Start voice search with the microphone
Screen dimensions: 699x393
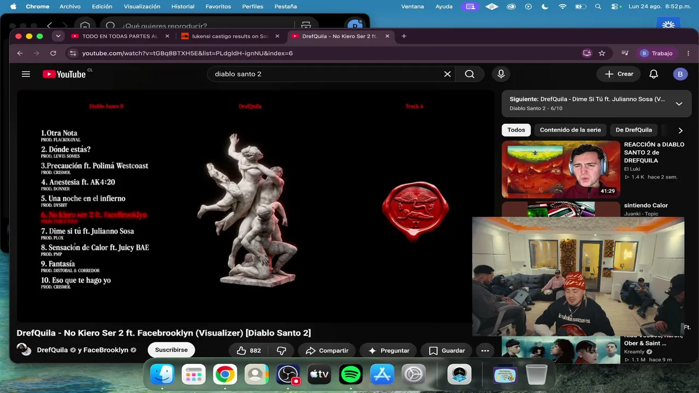coord(501,74)
